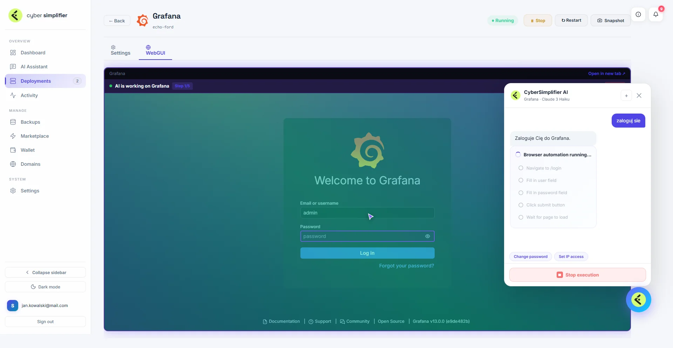This screenshot has height=348, width=673.
Task: Click the CyberSimplifier AI chat logo icon
Action: [x=516, y=95]
